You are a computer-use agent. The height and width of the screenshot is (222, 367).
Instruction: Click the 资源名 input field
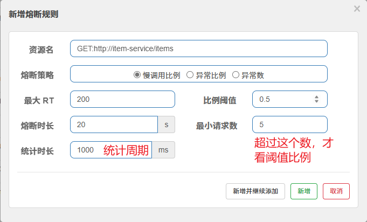tap(198, 48)
